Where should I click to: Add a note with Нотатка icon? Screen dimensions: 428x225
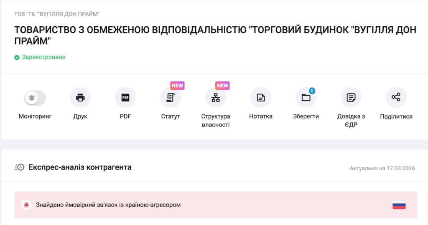tap(261, 98)
